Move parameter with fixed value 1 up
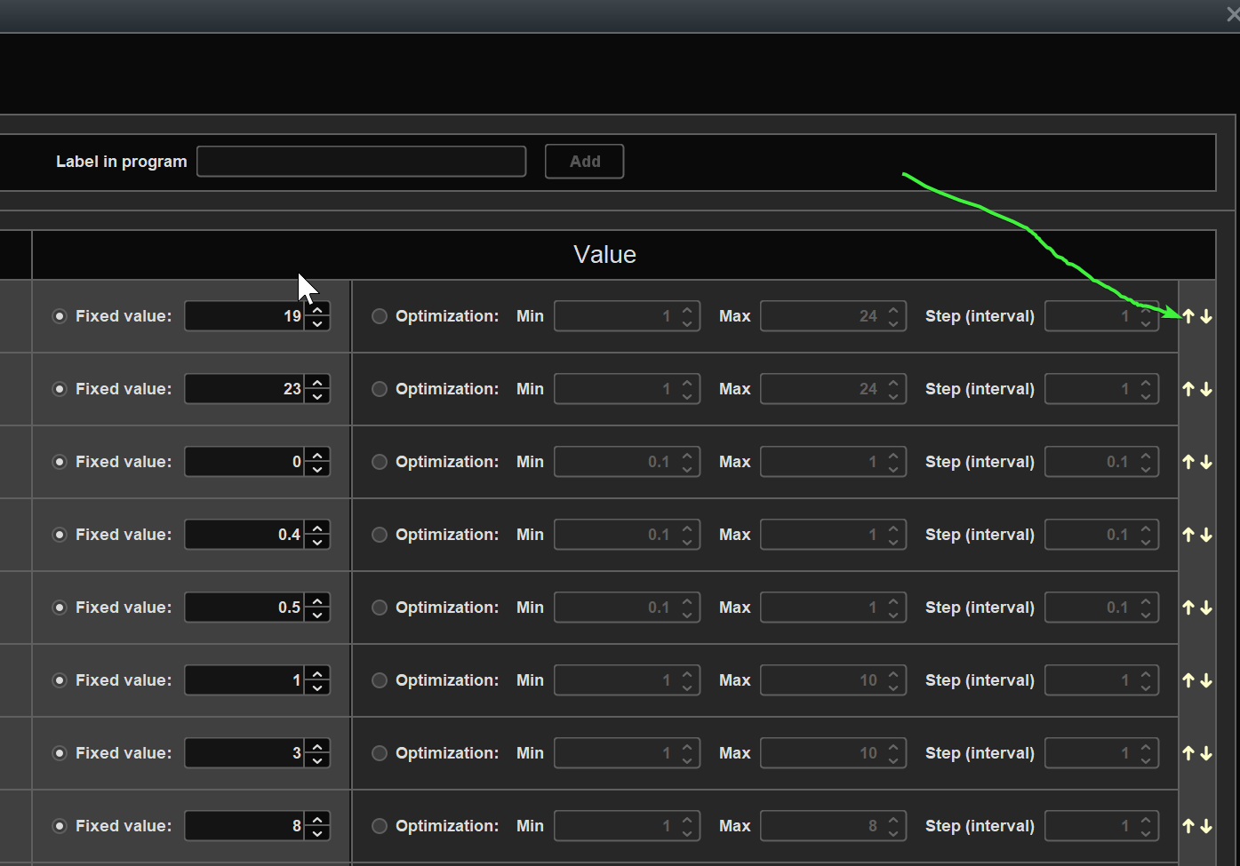Viewport: 1240px width, 866px height. (x=1188, y=680)
